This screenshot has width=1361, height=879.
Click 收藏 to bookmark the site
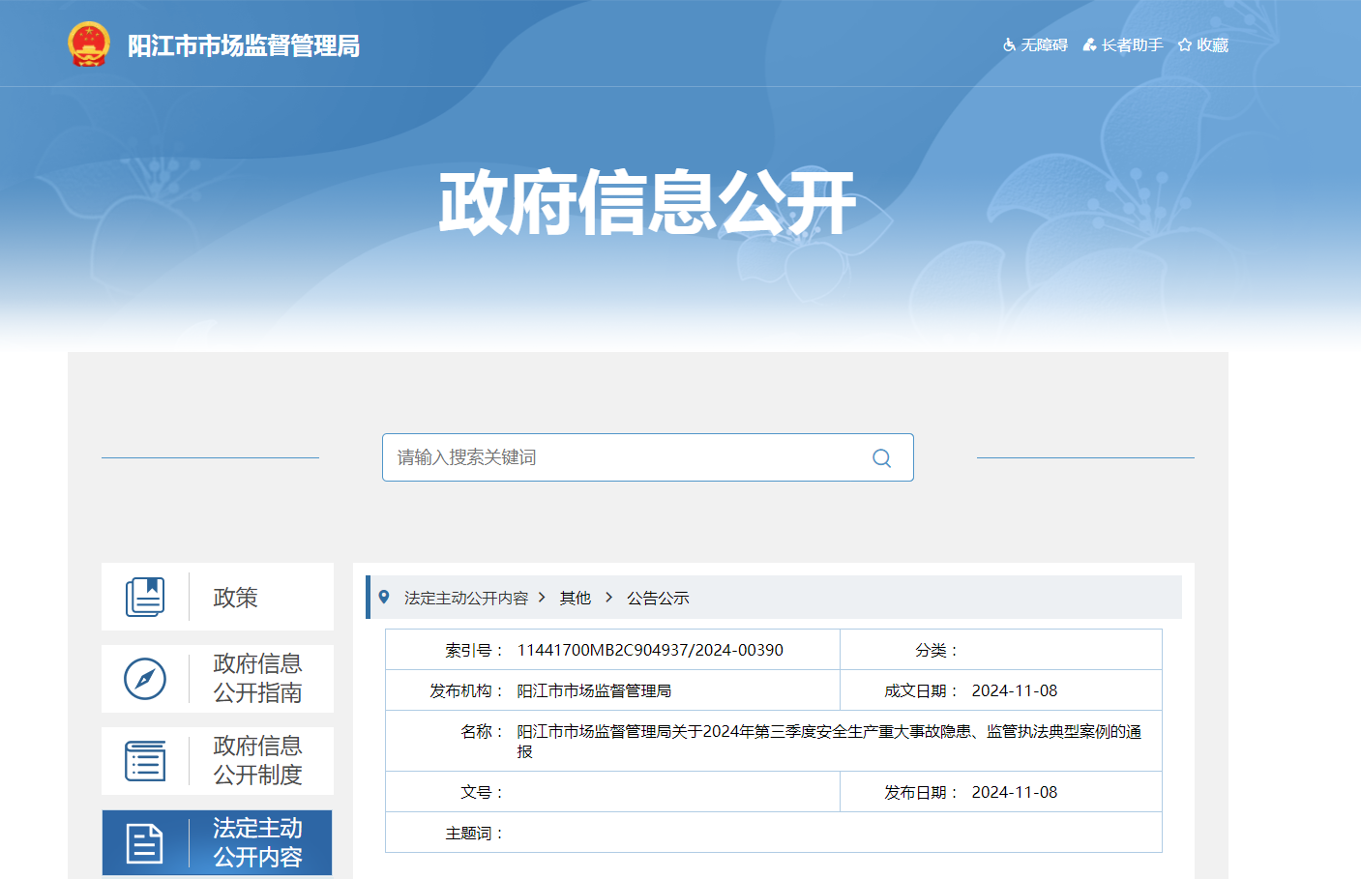[x=1203, y=45]
